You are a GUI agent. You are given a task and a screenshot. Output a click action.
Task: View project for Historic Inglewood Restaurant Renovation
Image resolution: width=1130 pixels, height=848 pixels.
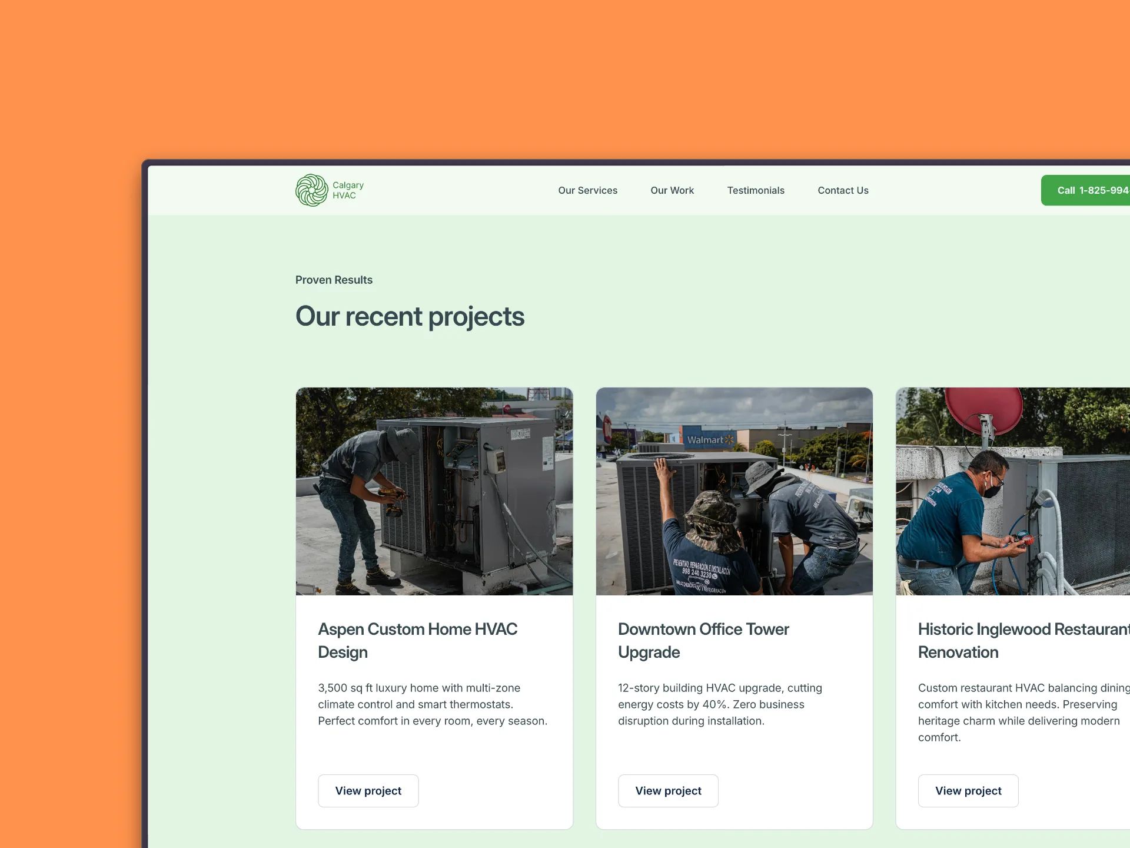968,790
